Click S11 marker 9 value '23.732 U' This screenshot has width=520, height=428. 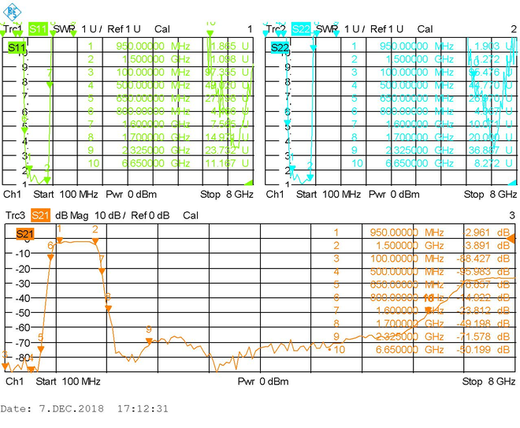pos(227,151)
